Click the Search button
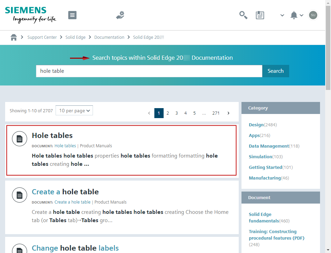 click(275, 71)
